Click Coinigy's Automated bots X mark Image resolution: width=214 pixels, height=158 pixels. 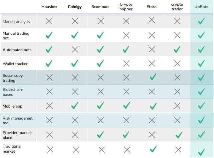75,49
